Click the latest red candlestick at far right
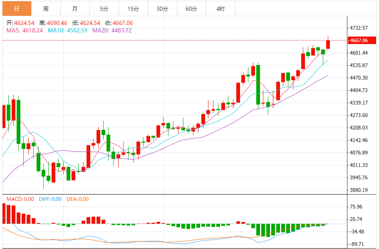 (x=328, y=44)
